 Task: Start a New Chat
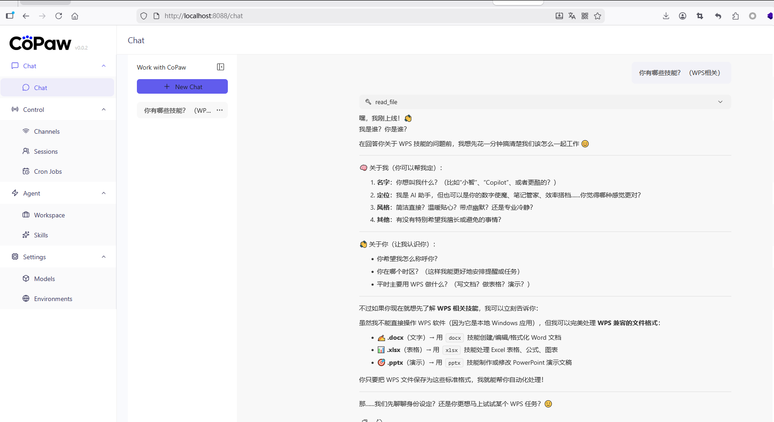coord(182,86)
